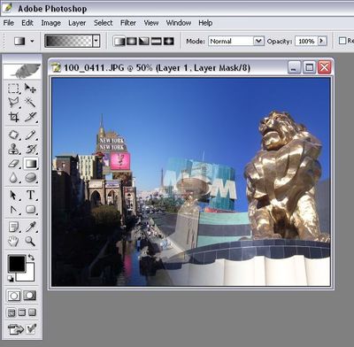Reset to default black and white colors
Viewport: 354px width, 347px height.
point(11,278)
